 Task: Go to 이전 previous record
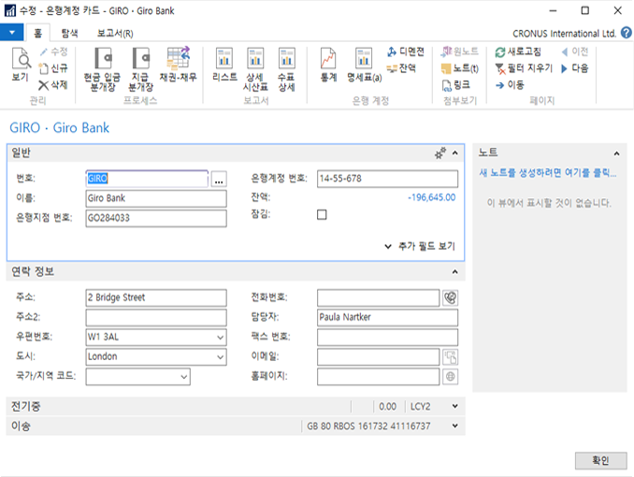point(574,51)
